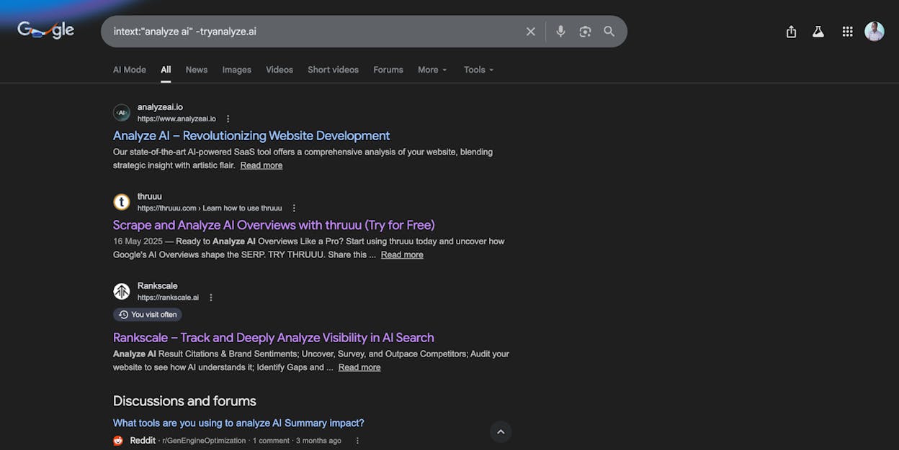Click the Discussions and forums heading

point(184,401)
